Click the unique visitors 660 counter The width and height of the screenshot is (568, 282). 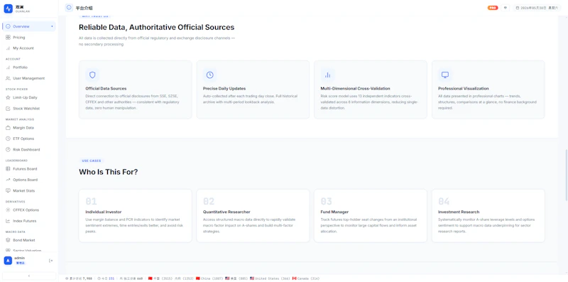pos(131,278)
